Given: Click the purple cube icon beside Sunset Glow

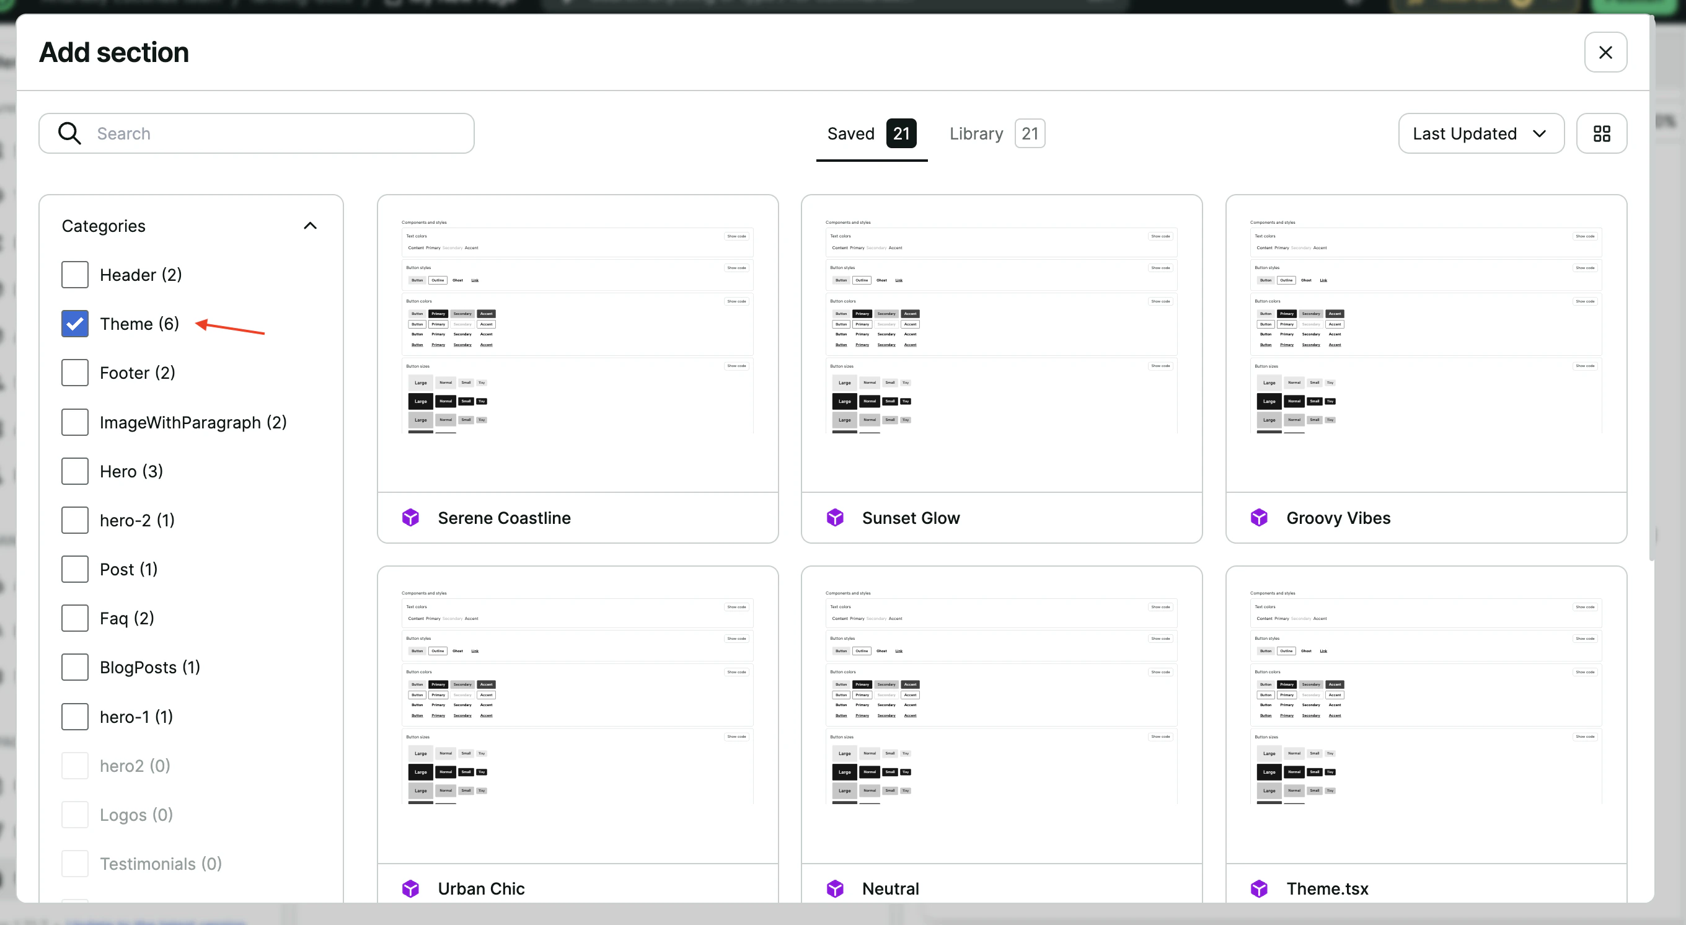Looking at the screenshot, I should 835,517.
